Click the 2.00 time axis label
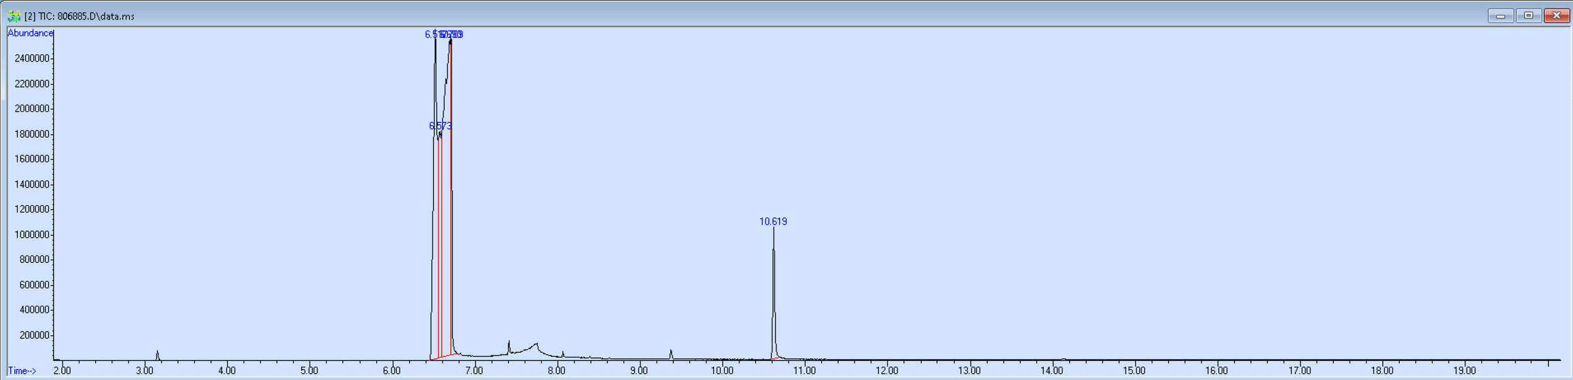The image size is (1573, 380). point(62,371)
